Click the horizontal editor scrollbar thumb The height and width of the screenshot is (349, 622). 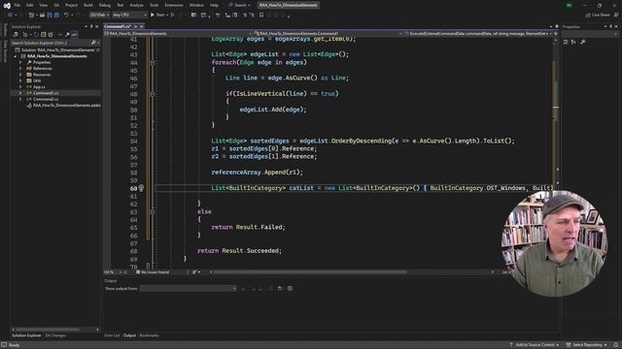[310, 272]
